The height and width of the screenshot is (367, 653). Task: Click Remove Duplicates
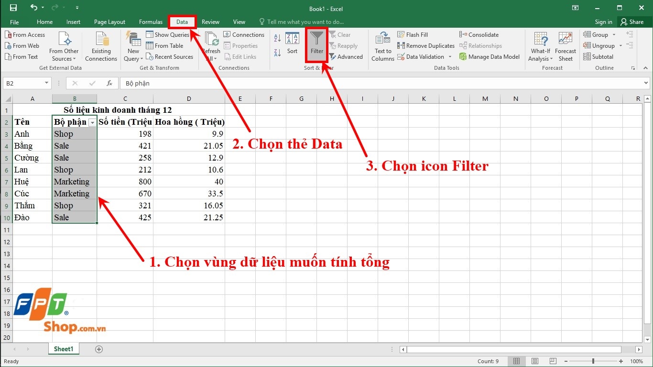(426, 46)
